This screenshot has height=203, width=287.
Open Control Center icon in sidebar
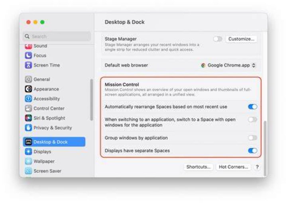[28, 108]
